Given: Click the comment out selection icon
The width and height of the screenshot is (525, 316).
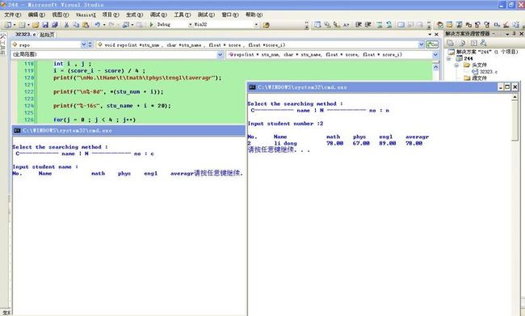Looking at the screenshot, I should coord(380,24).
